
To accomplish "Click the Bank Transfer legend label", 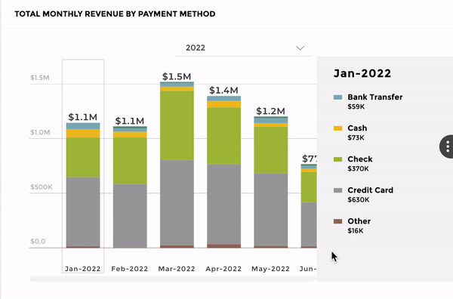I will click(375, 97).
